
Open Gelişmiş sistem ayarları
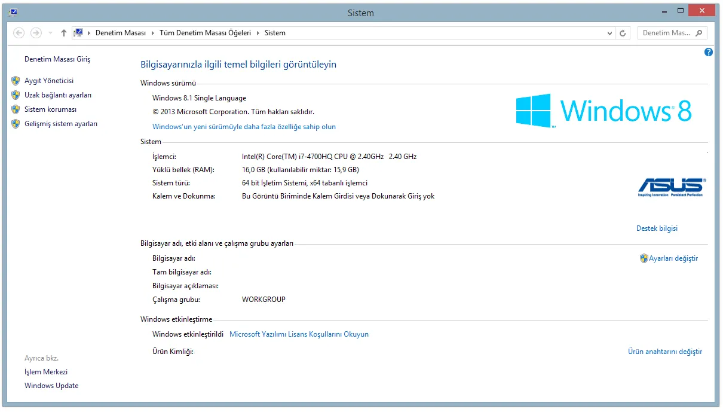click(x=61, y=124)
